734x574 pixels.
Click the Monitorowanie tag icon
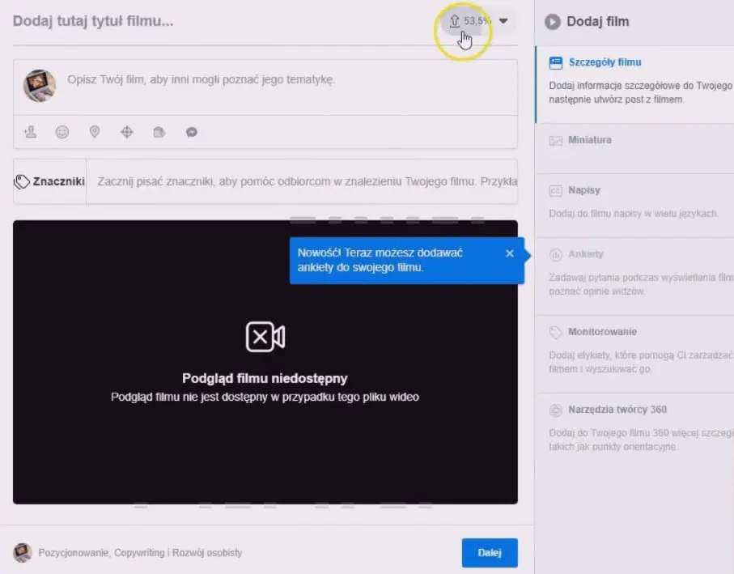(x=556, y=333)
